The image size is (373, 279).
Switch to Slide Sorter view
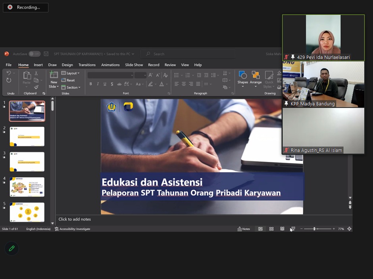pos(271,229)
